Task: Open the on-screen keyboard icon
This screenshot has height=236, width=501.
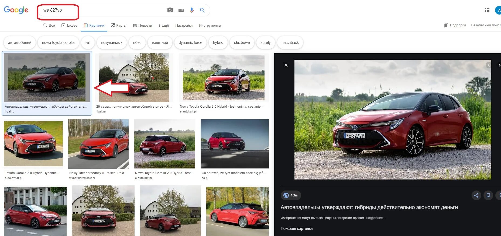Action: pos(181,10)
